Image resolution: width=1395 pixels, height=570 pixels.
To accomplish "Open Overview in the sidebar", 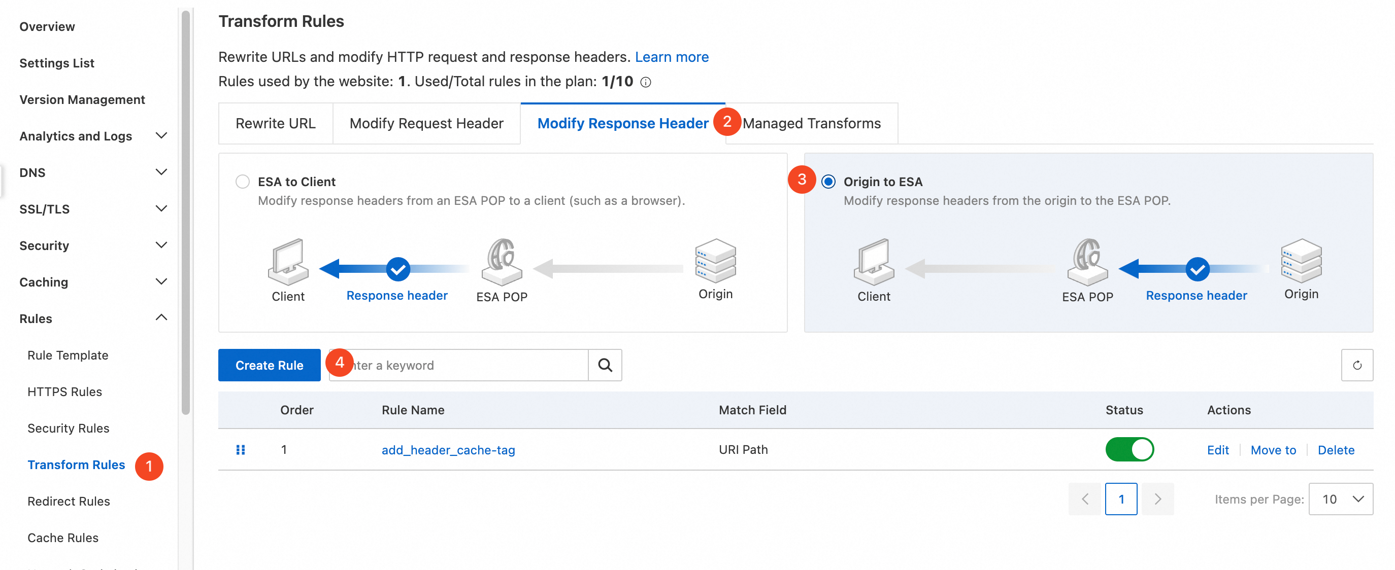I will [47, 26].
